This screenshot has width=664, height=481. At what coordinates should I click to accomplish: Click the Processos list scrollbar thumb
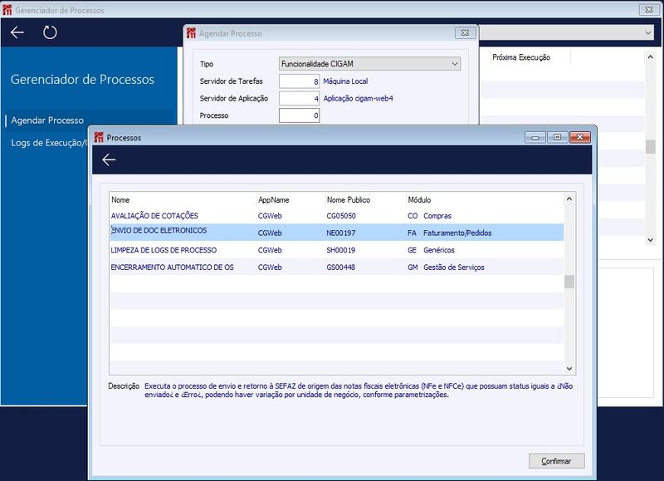(x=569, y=282)
